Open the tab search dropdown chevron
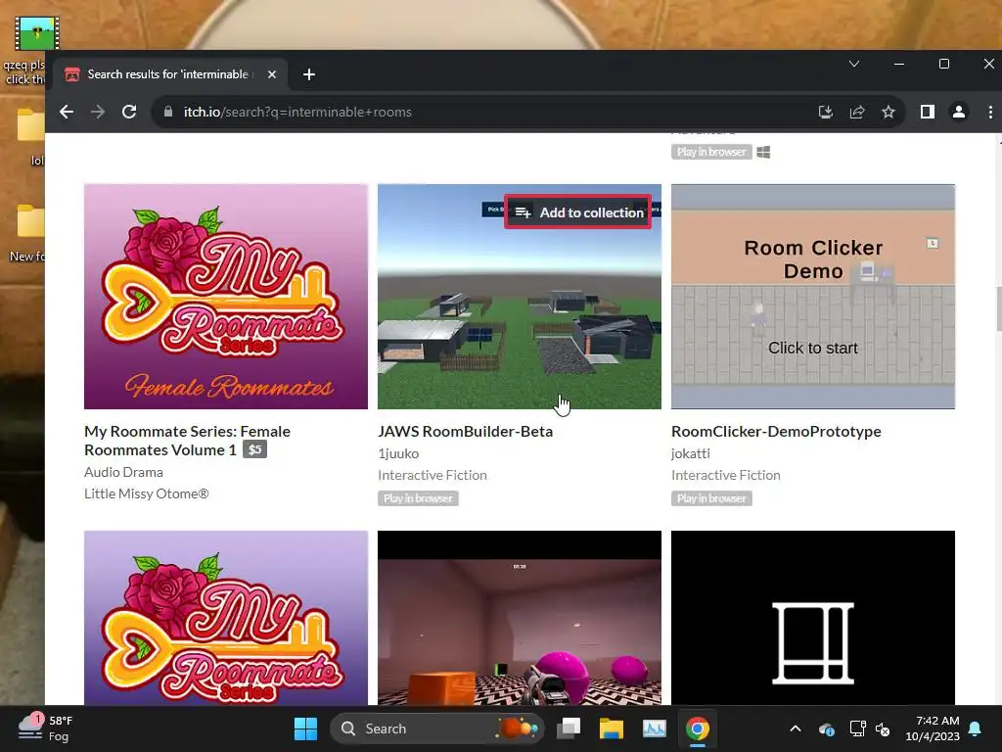 (x=853, y=64)
